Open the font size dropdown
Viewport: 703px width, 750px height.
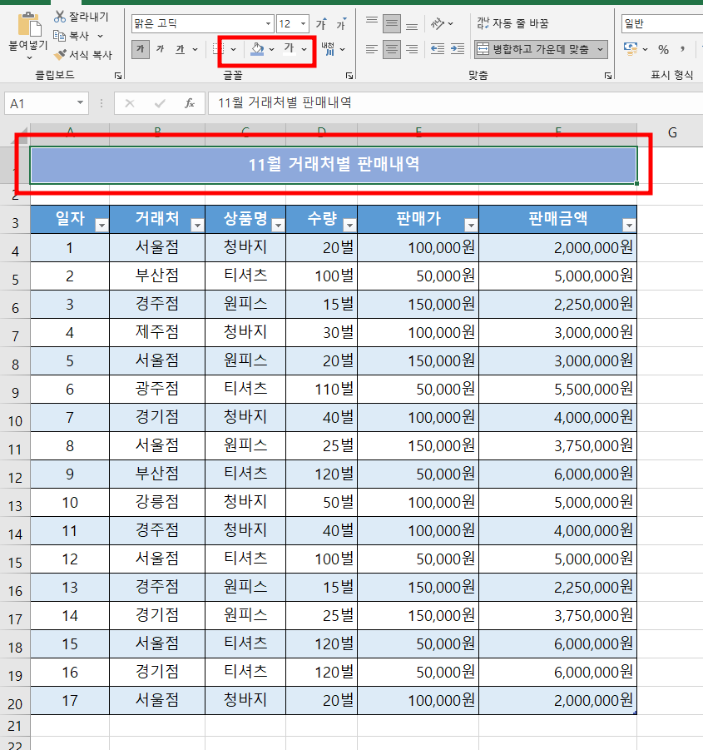coord(303,23)
